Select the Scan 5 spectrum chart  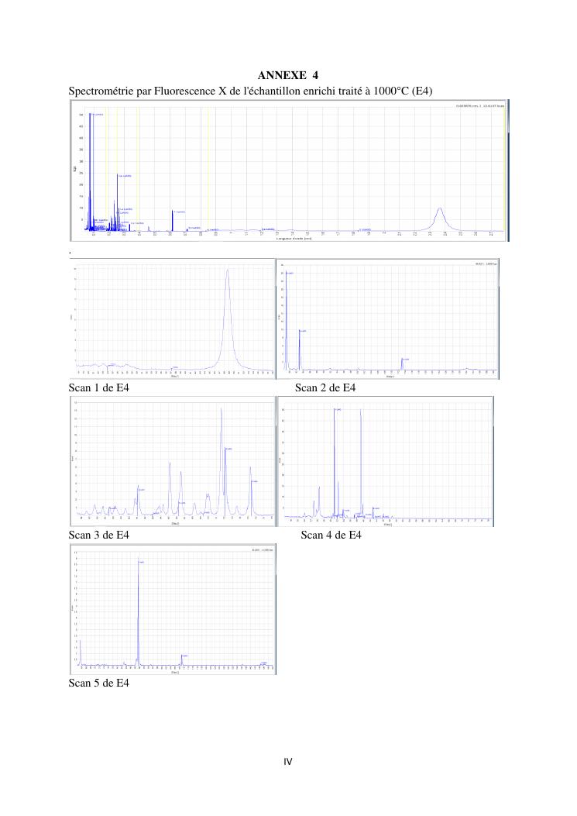coord(173,608)
